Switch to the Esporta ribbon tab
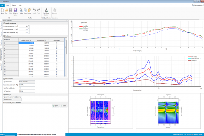Viewport: 204px width, 136px height. [14, 6]
